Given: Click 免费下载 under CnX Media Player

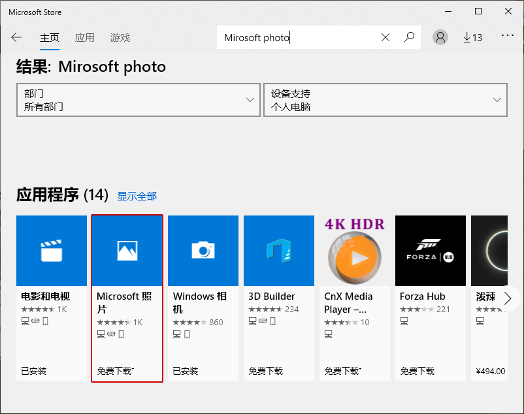Looking at the screenshot, I should click(x=342, y=371).
